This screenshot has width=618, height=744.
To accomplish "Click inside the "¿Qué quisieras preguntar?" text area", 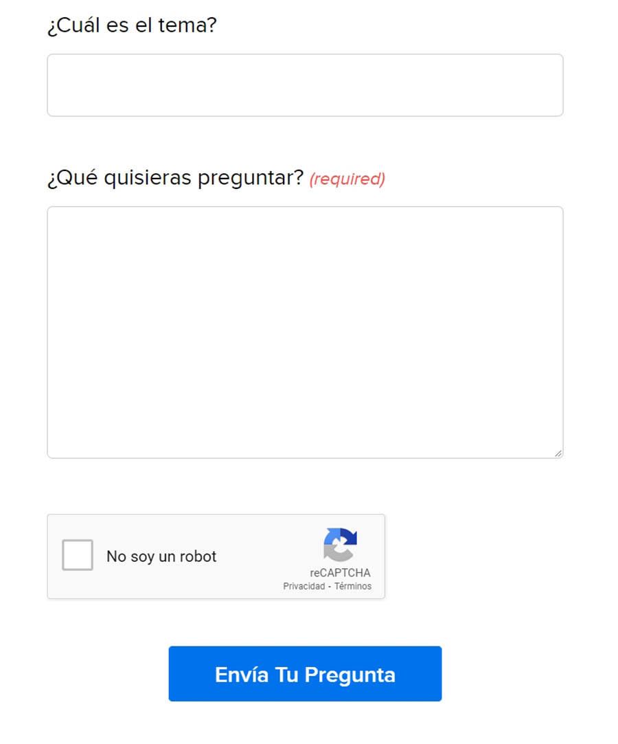I will pyautogui.click(x=305, y=332).
